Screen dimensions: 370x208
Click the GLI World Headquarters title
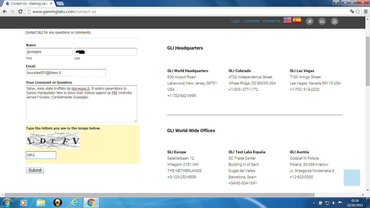click(x=188, y=71)
